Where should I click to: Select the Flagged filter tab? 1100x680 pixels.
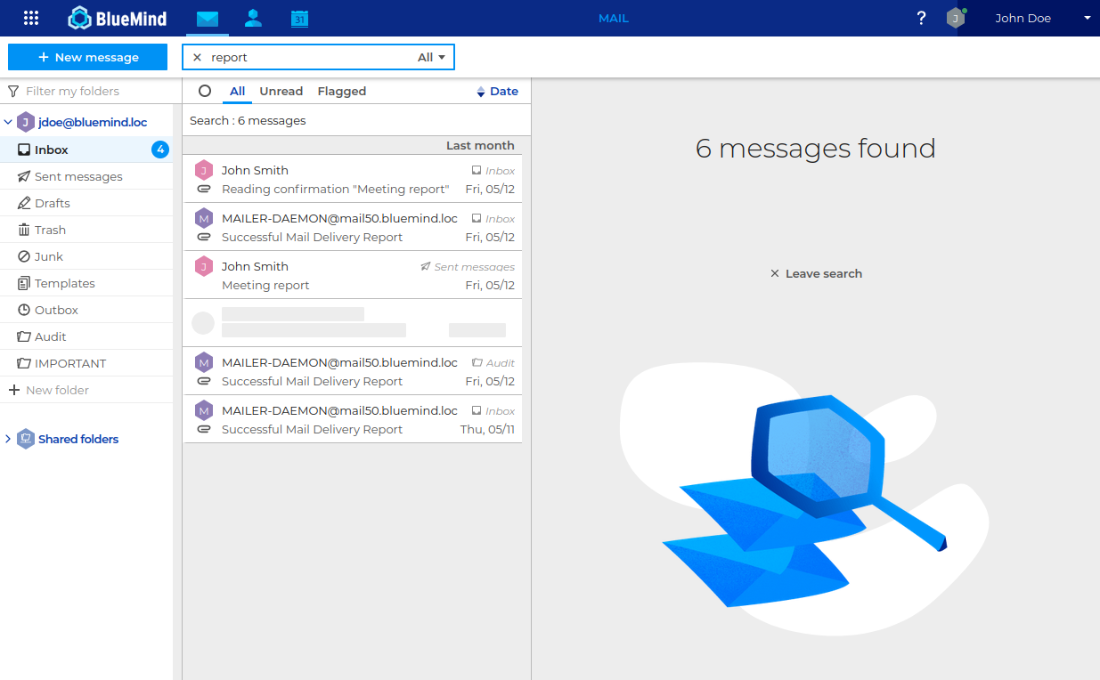pos(342,91)
